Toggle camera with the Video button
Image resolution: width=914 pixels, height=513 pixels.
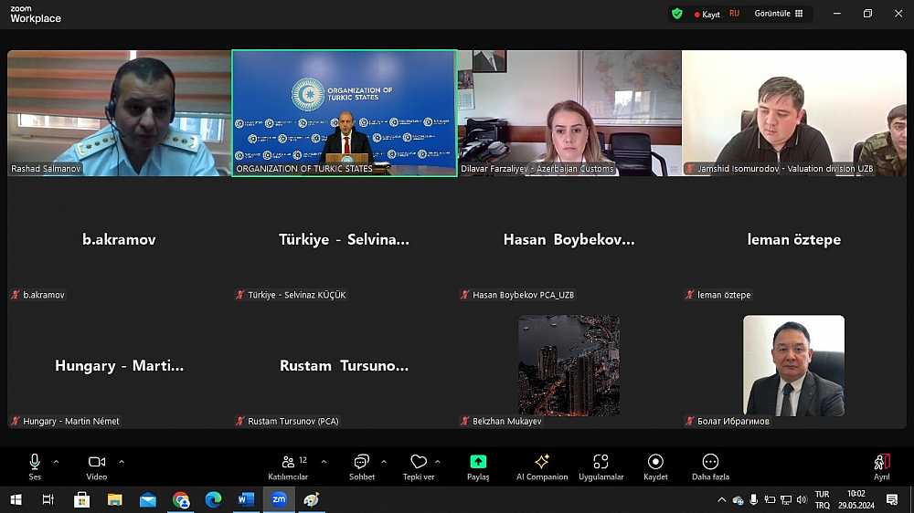(x=97, y=466)
